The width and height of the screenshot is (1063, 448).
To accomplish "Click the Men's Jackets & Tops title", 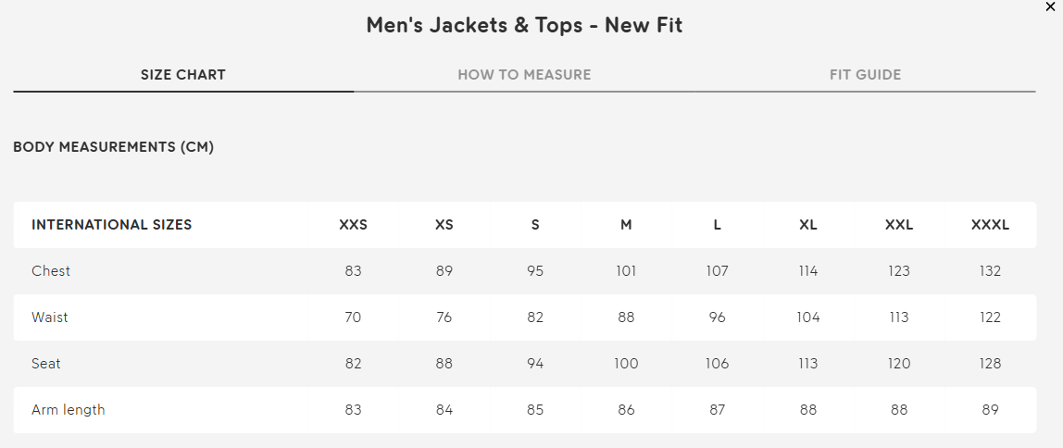I will click(524, 25).
